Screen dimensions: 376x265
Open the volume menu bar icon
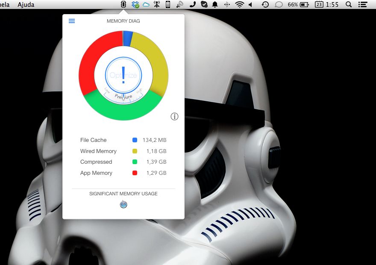pyautogui.click(x=250, y=4)
